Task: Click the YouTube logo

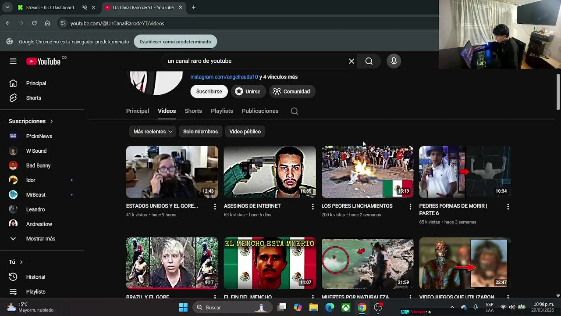Action: (x=43, y=61)
